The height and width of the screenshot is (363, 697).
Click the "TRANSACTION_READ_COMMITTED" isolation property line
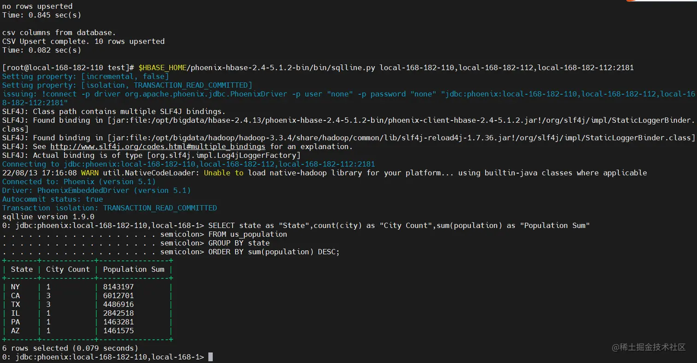pos(127,85)
